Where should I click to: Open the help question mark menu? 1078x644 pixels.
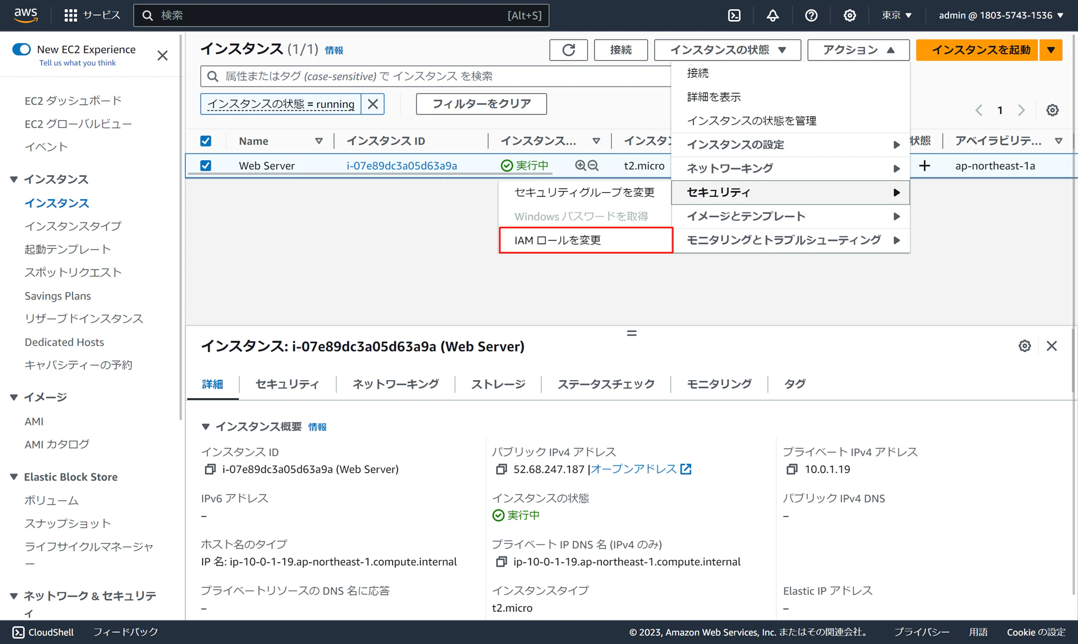[811, 15]
